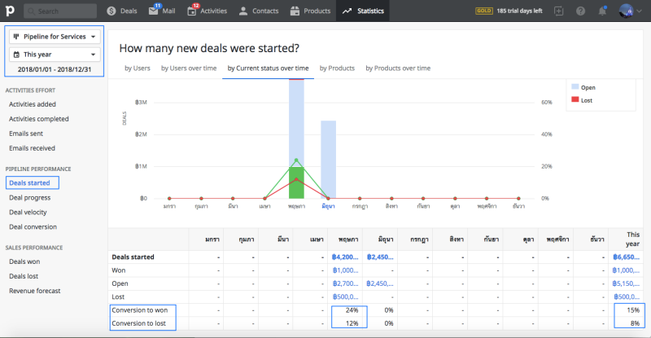Open the Deals menu in top navigation
The width and height of the screenshot is (651, 338).
point(121,11)
